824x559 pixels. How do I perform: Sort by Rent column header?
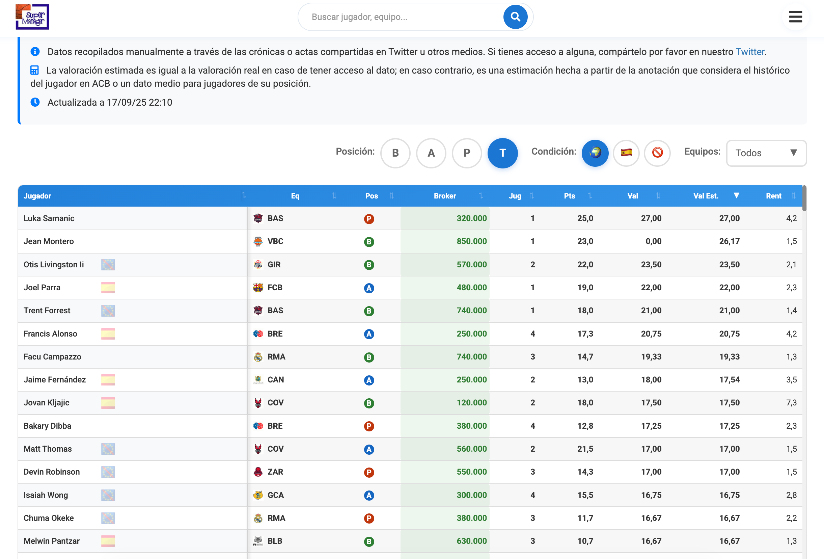click(774, 196)
